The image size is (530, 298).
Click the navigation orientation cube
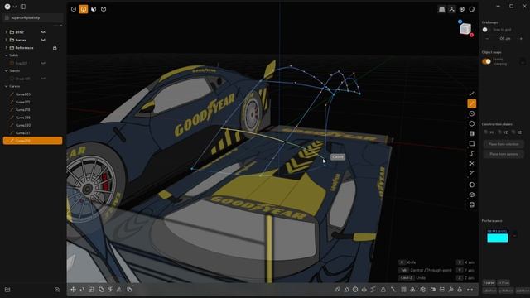[x=465, y=29]
